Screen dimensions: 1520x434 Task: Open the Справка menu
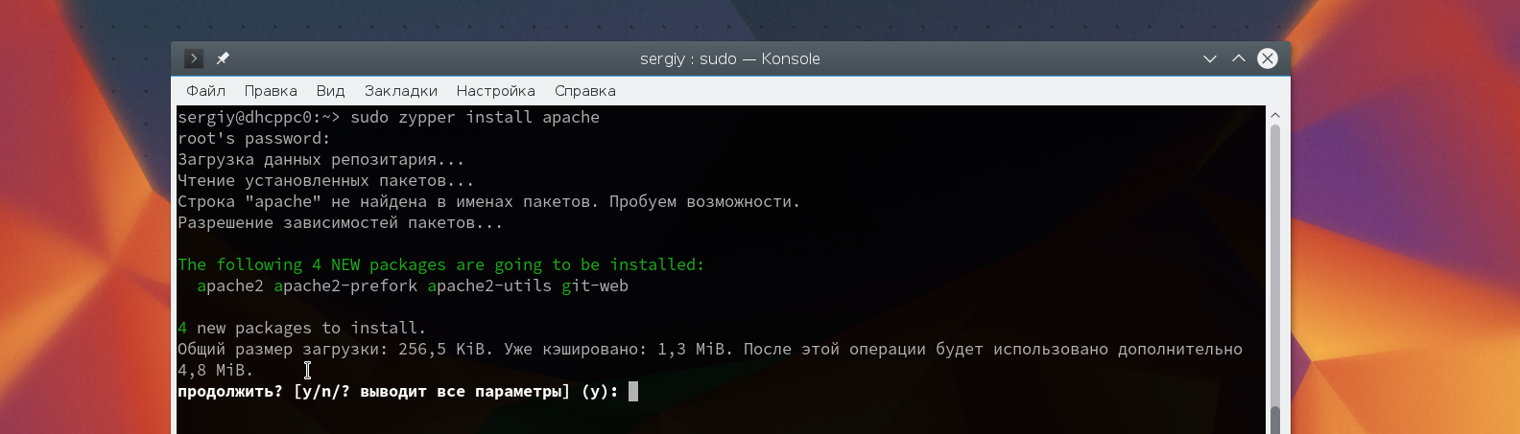[584, 91]
